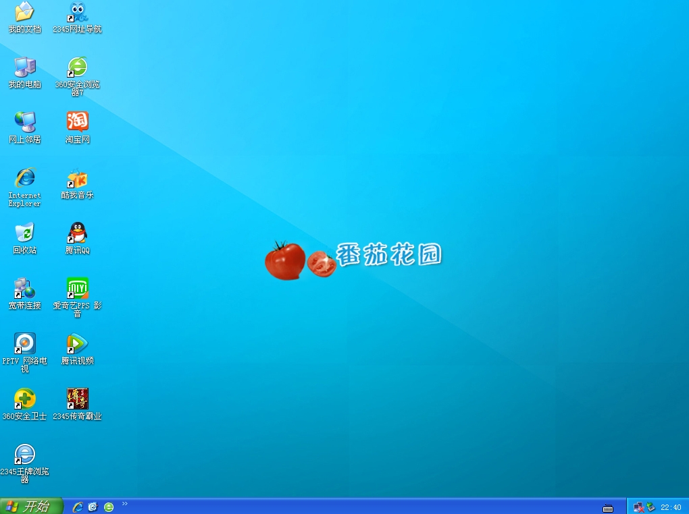This screenshot has width=689, height=514.
Task: Click the 开始 Start button
Action: [31, 506]
